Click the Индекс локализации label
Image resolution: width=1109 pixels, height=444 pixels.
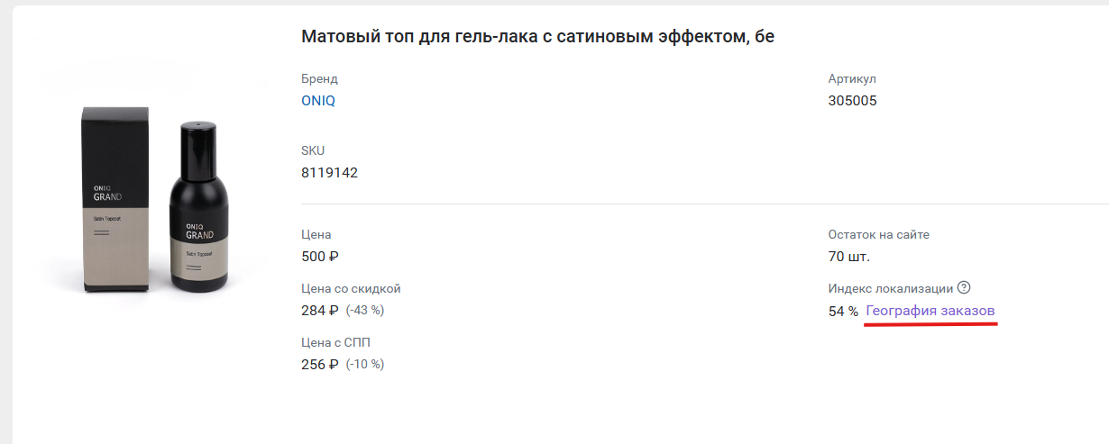click(891, 288)
